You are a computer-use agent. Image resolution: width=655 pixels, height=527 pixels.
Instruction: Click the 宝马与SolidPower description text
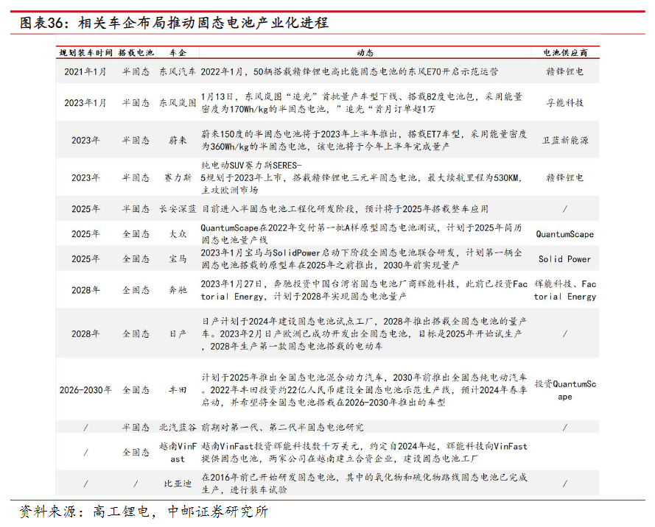point(361,259)
